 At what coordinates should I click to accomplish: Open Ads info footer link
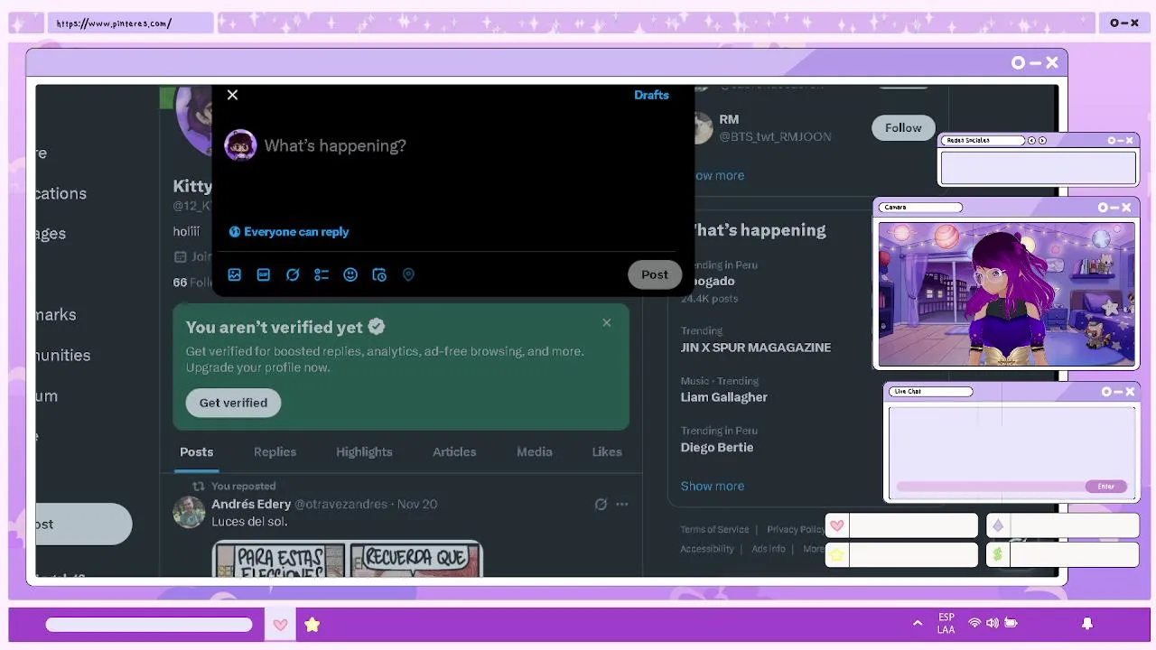(x=769, y=549)
